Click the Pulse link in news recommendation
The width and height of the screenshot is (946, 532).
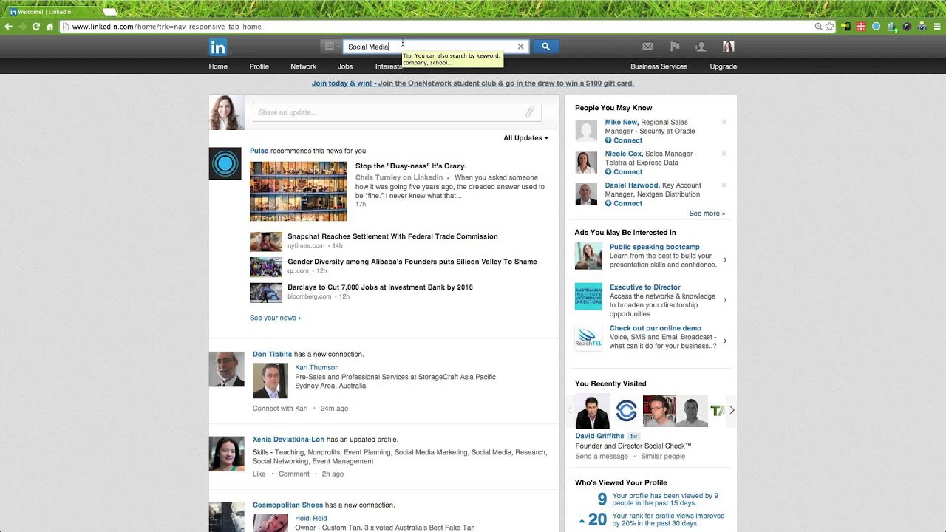tap(259, 151)
